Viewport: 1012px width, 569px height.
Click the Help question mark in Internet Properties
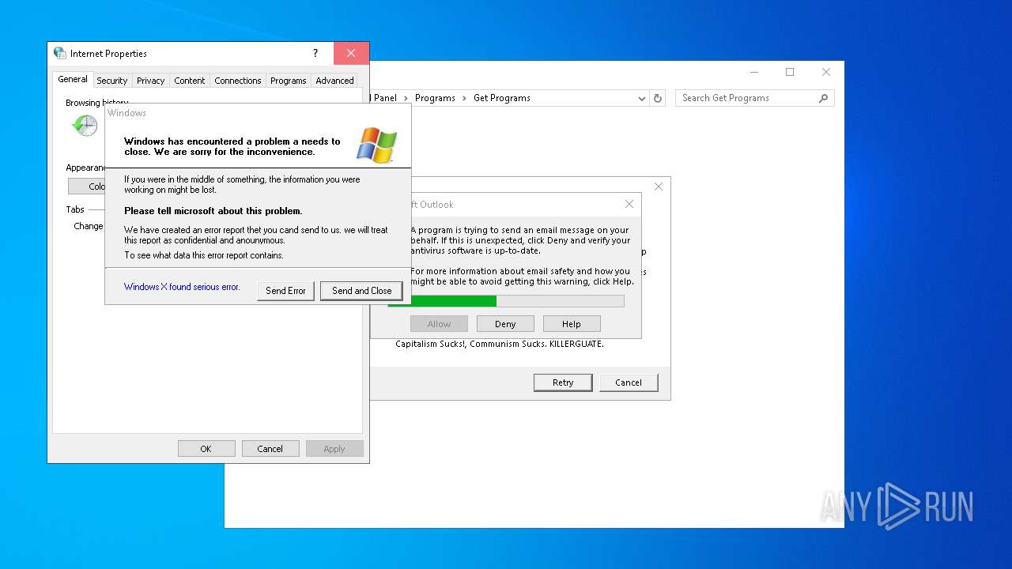(x=315, y=53)
